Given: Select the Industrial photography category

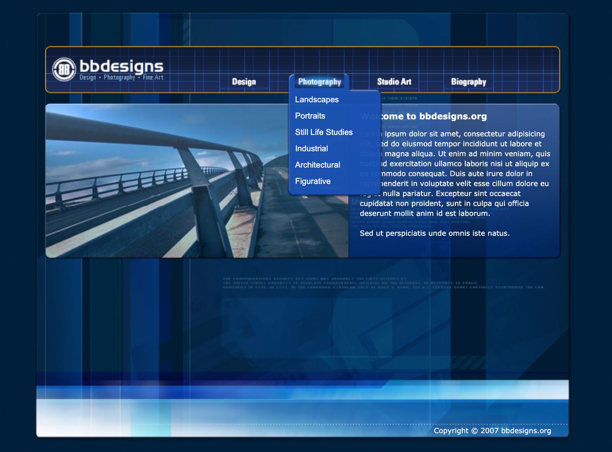Looking at the screenshot, I should pos(312,148).
